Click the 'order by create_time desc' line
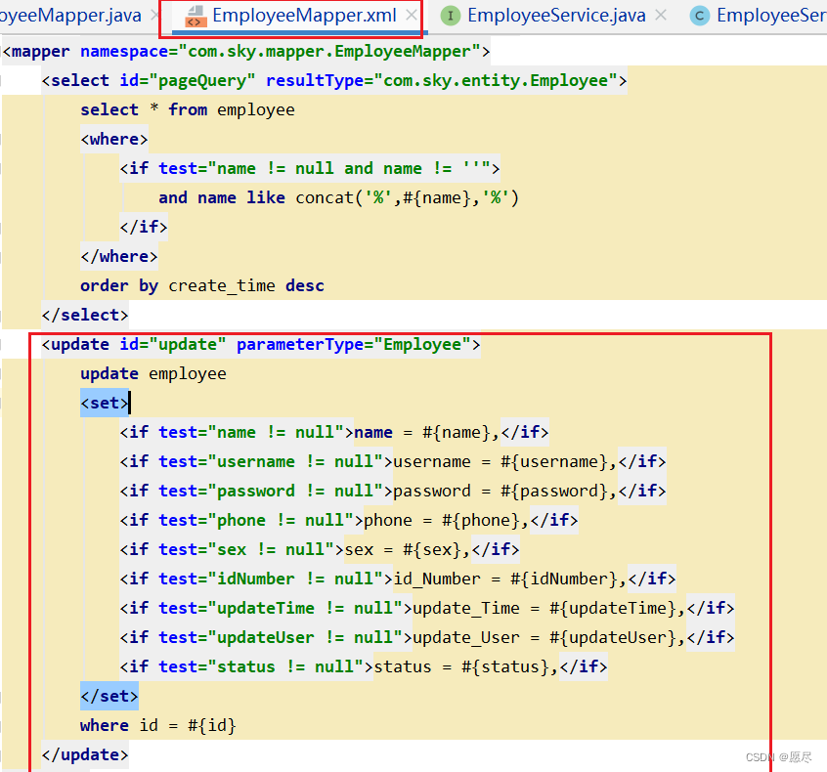Screen dimensions: 827x772 202,285
